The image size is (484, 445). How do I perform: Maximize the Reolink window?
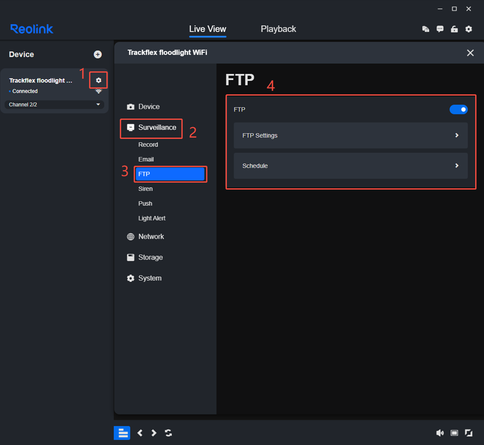pyautogui.click(x=454, y=9)
